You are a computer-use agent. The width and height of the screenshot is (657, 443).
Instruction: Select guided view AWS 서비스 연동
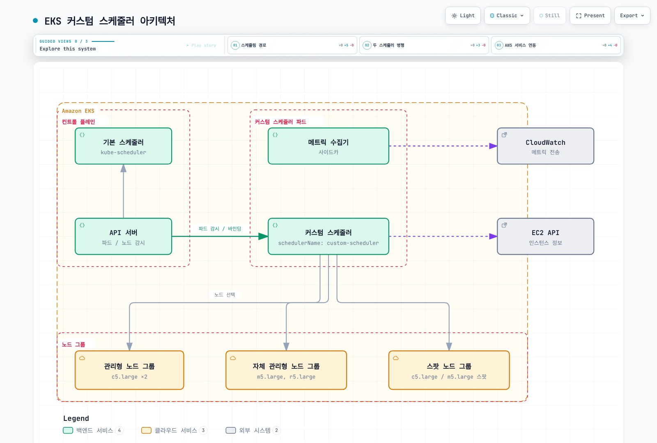pyautogui.click(x=556, y=45)
